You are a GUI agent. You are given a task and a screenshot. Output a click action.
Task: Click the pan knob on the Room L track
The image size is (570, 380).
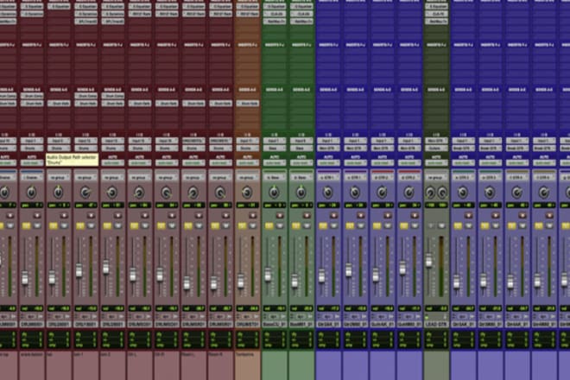click(x=193, y=192)
